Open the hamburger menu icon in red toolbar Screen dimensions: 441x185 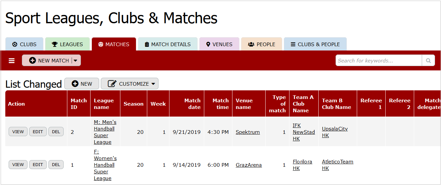(12, 61)
